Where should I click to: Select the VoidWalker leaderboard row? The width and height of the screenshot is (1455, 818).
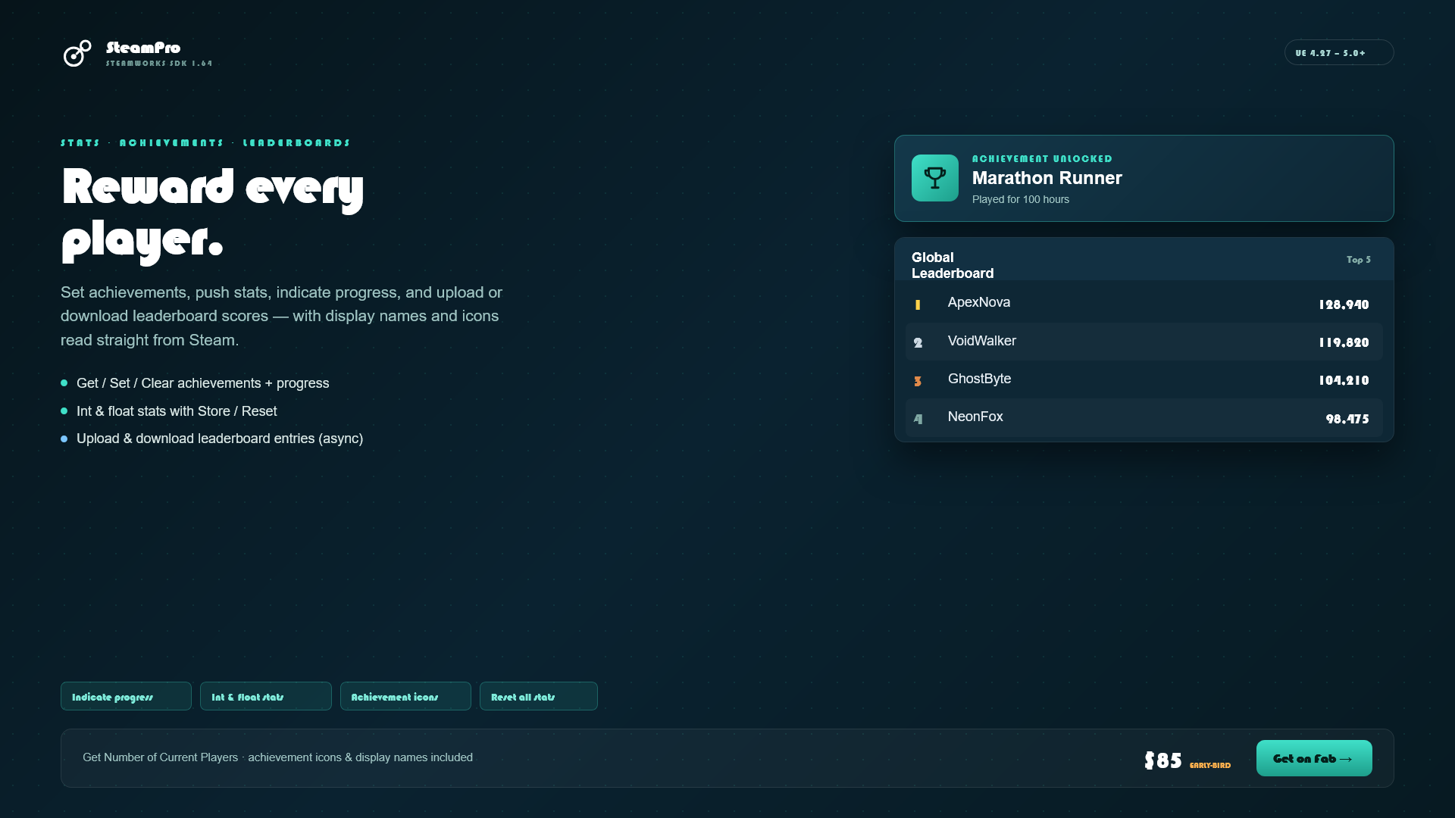click(1144, 342)
